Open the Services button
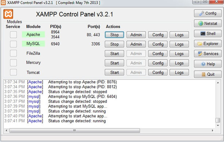This screenshot has width=224, height=142. click(208, 54)
